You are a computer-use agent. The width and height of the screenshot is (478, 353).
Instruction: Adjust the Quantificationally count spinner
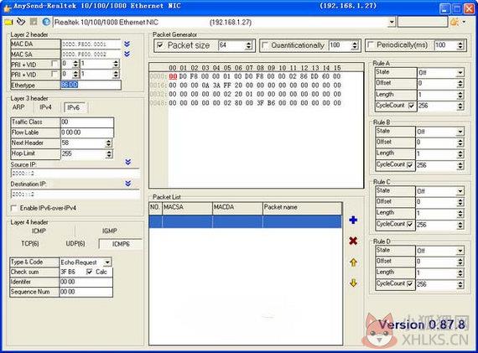point(354,45)
